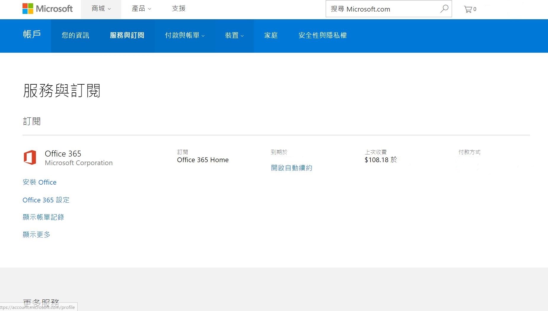Click the $108.18 last charge amount
This screenshot has height=311, width=548.
coord(376,160)
